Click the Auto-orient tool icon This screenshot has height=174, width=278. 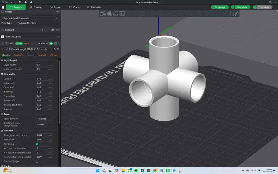pos(115,13)
